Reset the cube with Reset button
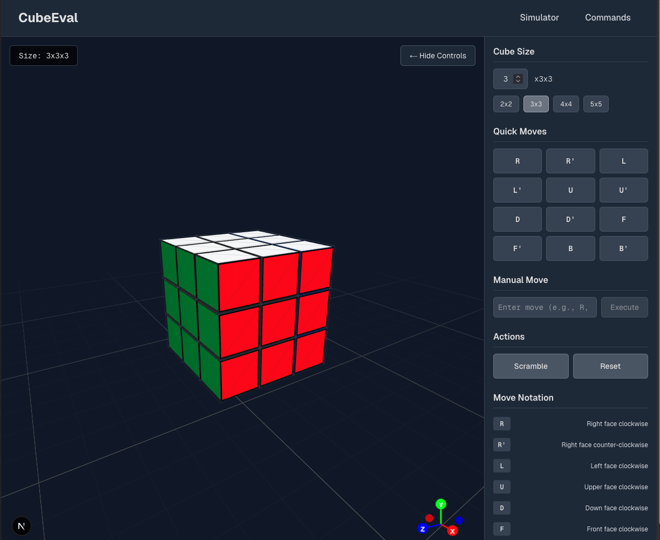The height and width of the screenshot is (540, 660). pyautogui.click(x=610, y=366)
